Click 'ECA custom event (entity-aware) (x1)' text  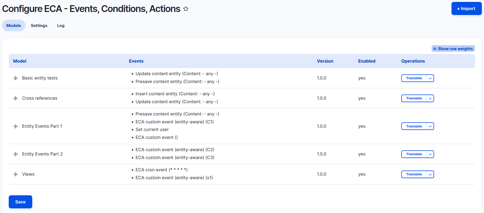click(174, 178)
